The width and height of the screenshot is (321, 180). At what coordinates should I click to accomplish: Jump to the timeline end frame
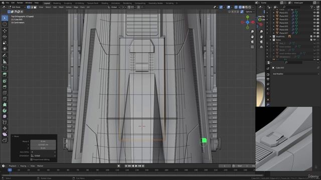click(143, 166)
